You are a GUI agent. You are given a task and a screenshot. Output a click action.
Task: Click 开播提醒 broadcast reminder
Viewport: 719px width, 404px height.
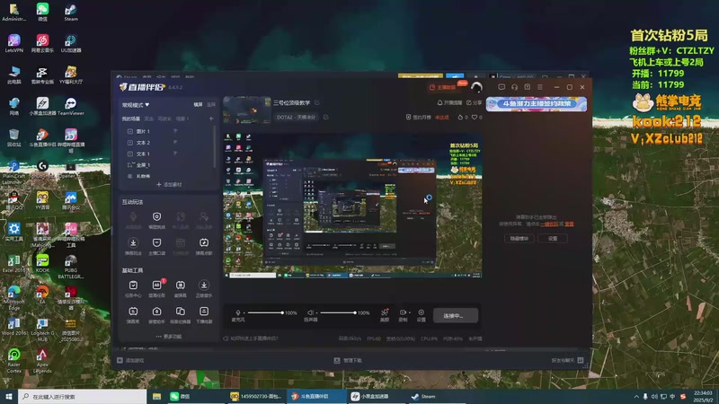tap(449, 102)
